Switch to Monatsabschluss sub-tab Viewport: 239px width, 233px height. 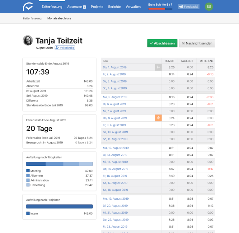coord(59,18)
